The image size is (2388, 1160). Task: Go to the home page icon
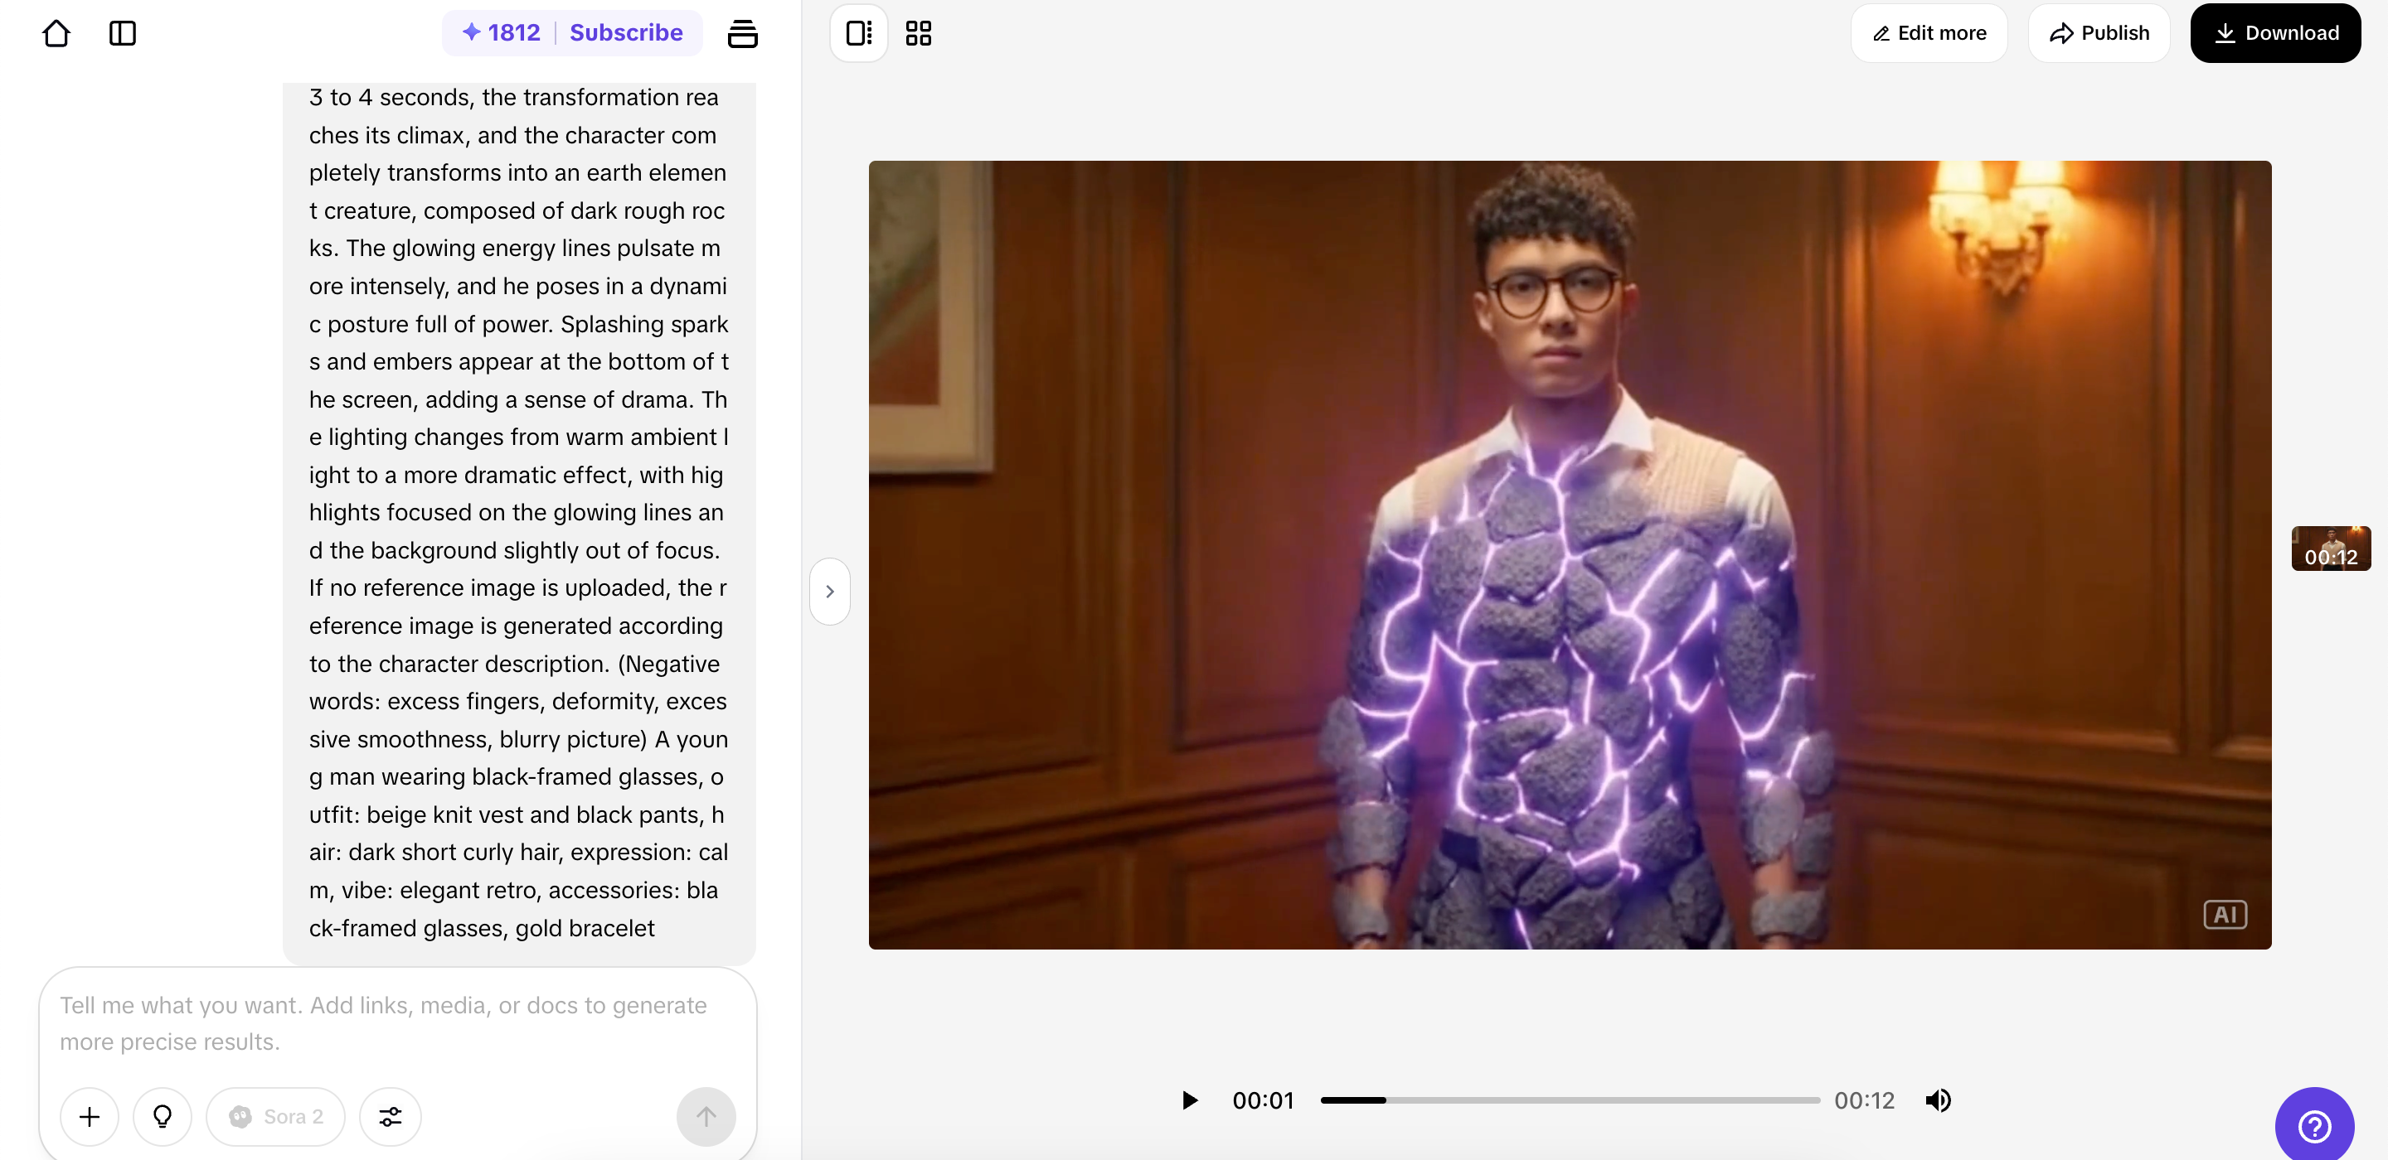pyautogui.click(x=56, y=33)
